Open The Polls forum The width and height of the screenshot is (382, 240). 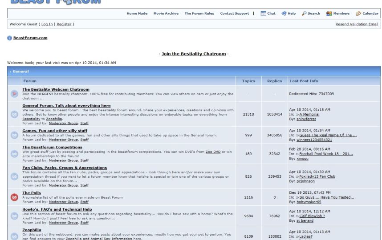[32, 193]
